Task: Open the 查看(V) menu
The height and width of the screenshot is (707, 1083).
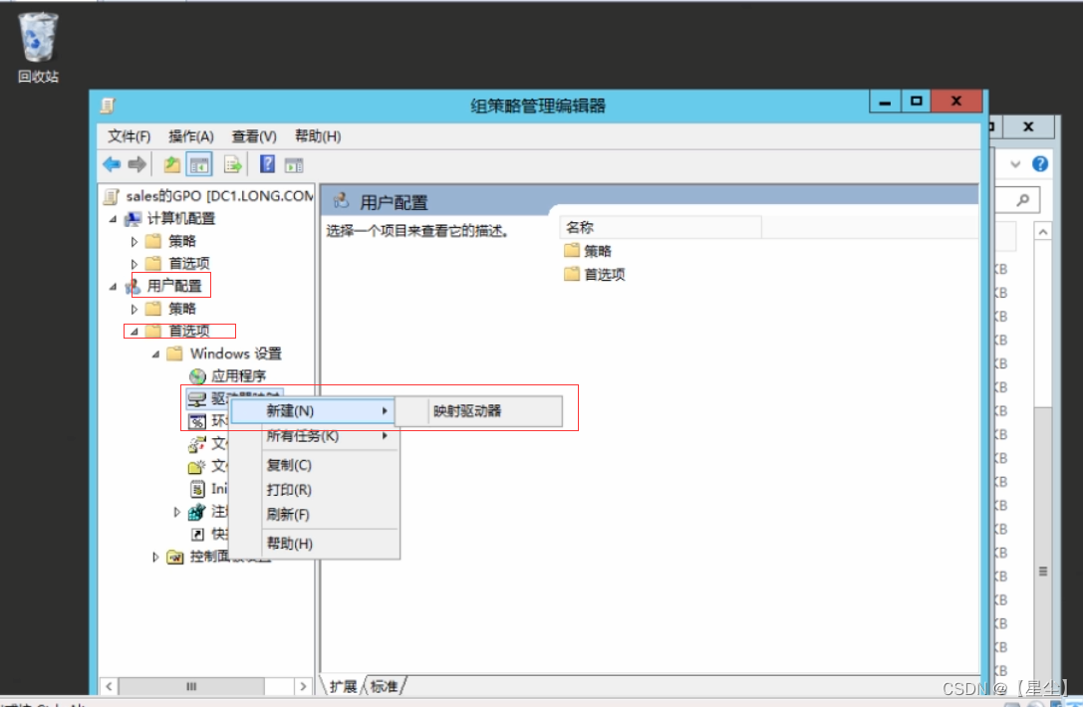Action: coord(254,136)
